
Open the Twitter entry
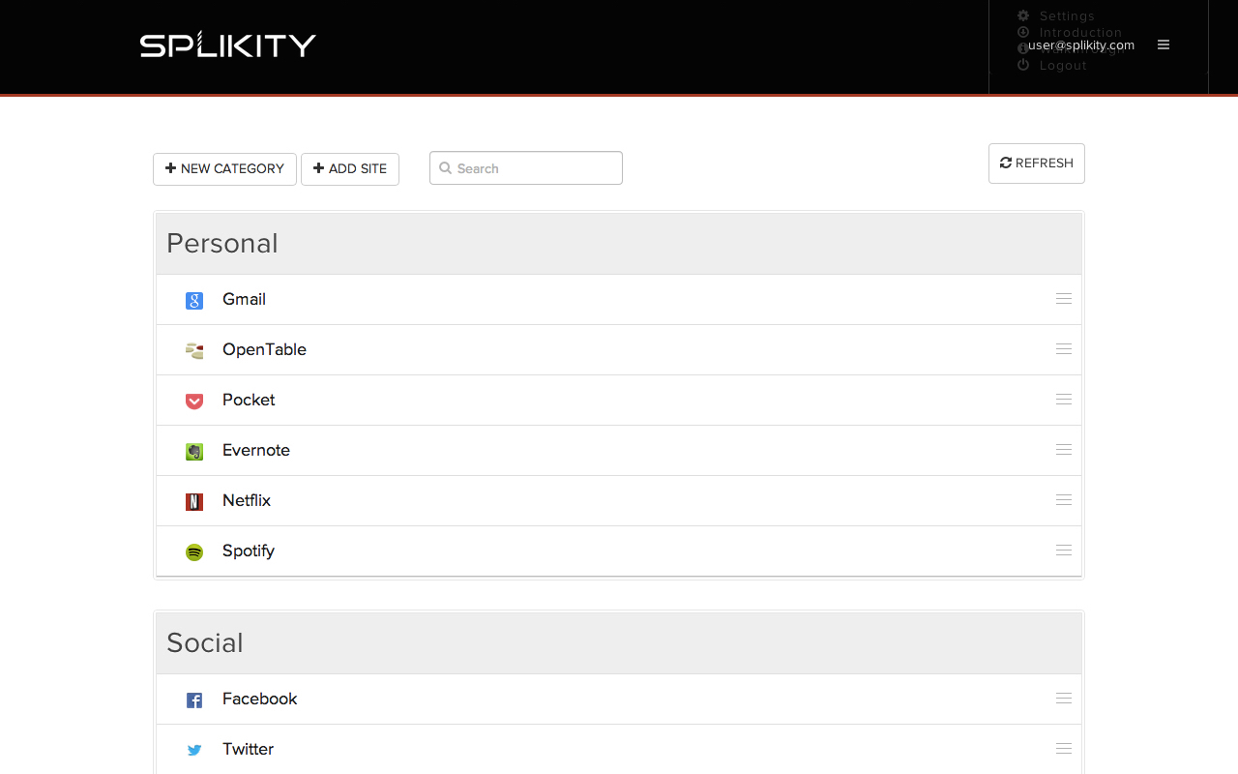tap(249, 750)
